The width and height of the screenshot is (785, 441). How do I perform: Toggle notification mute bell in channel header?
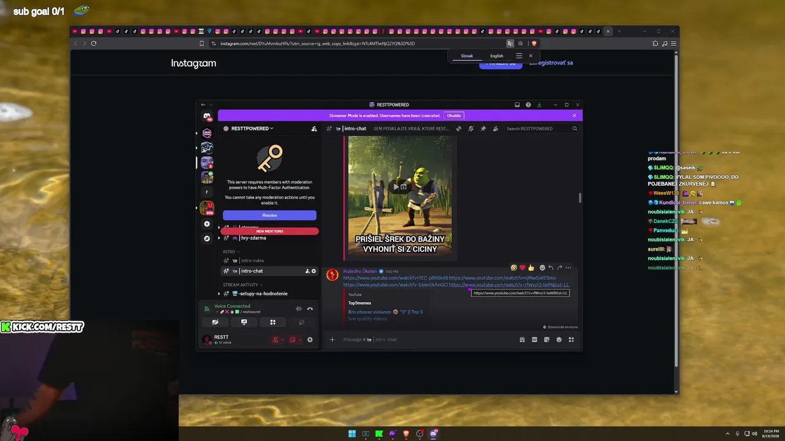click(471, 129)
